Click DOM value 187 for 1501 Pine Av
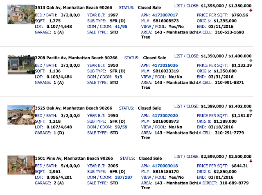The image size is (262, 195). [x=119, y=177]
